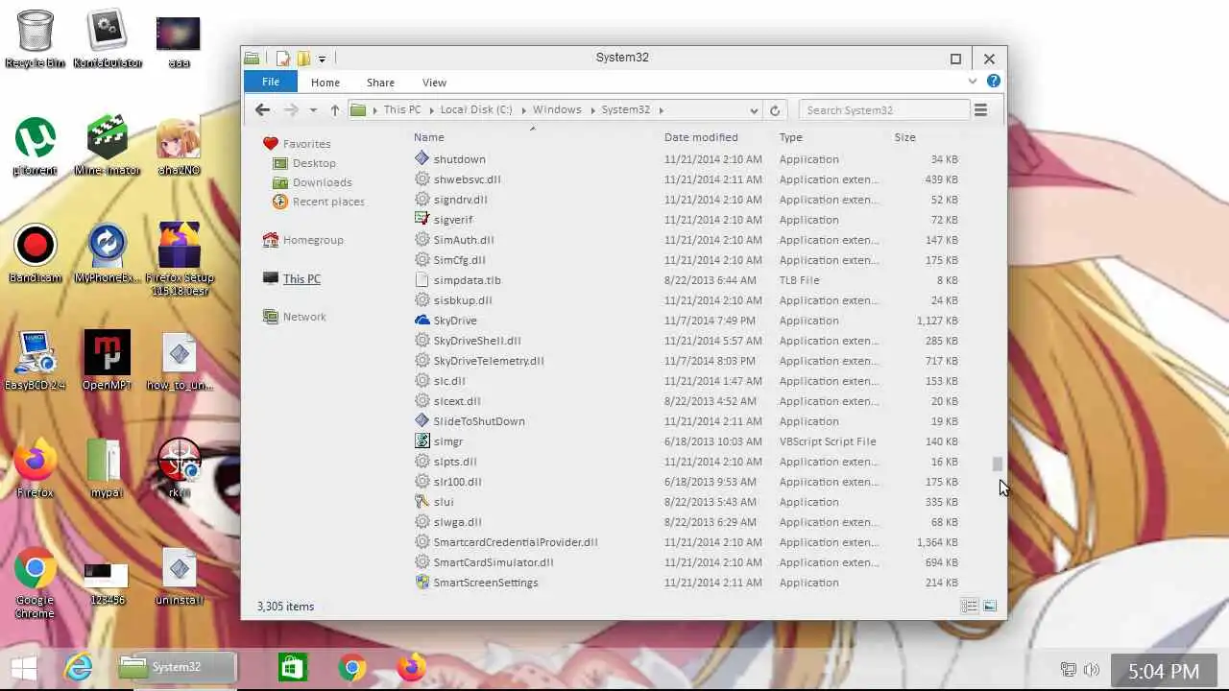1229x691 pixels.
Task: Click the Internet Explorer taskbar icon
Action: click(x=78, y=667)
